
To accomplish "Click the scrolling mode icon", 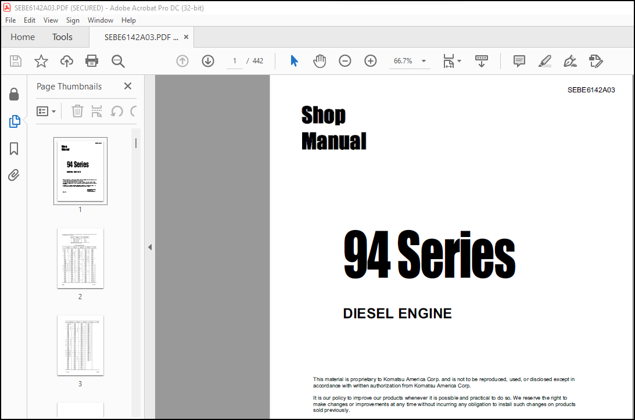I will pyautogui.click(x=482, y=61).
